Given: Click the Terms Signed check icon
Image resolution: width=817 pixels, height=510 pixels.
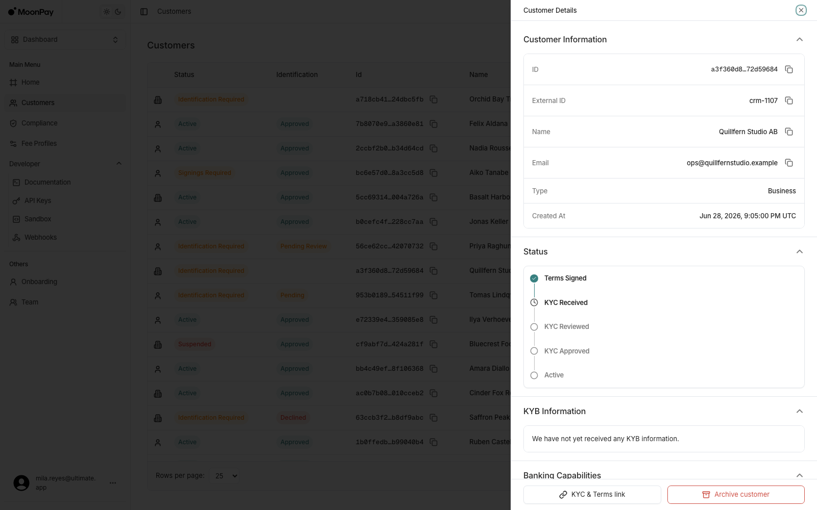Looking at the screenshot, I should pyautogui.click(x=534, y=278).
